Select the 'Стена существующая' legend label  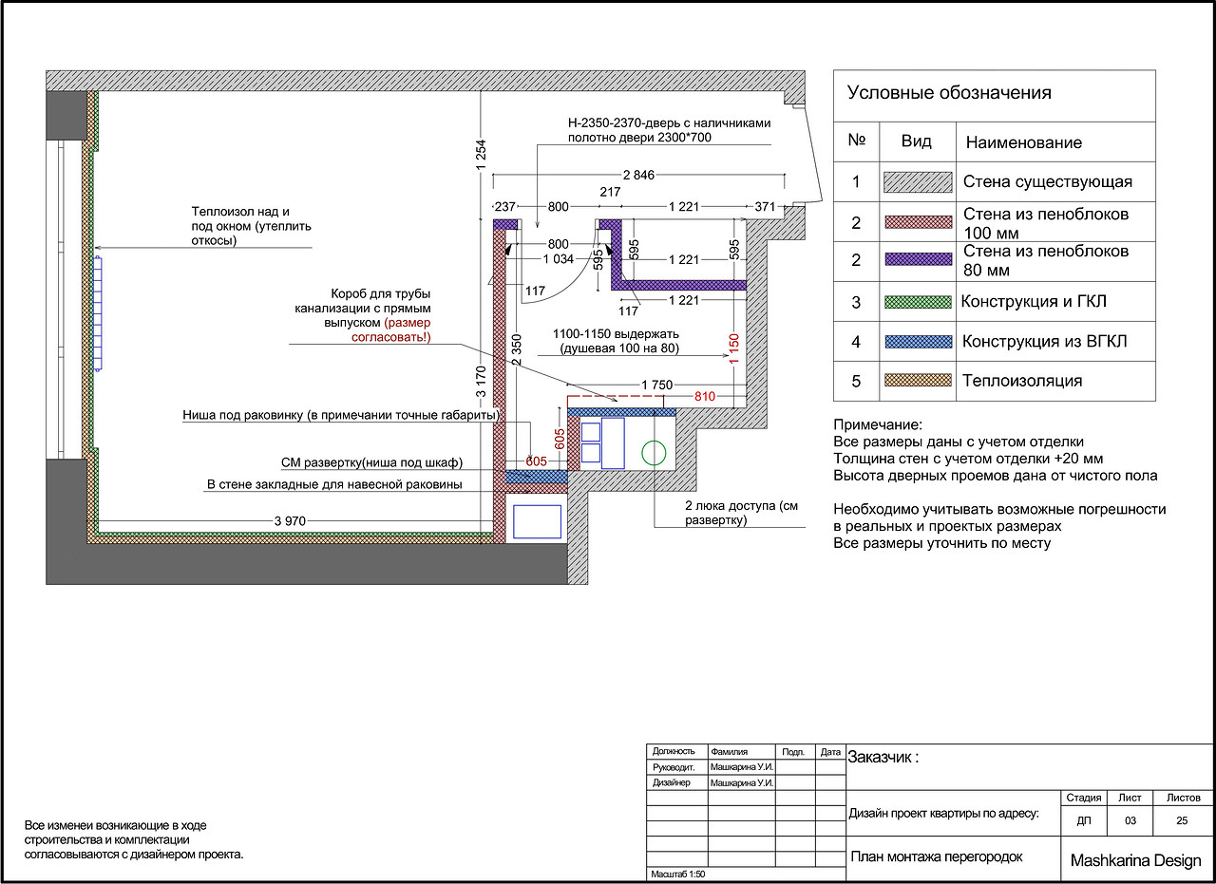1047,182
